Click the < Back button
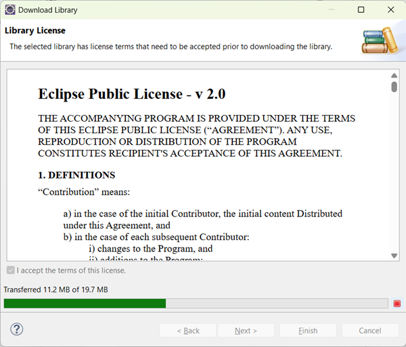 point(188,331)
